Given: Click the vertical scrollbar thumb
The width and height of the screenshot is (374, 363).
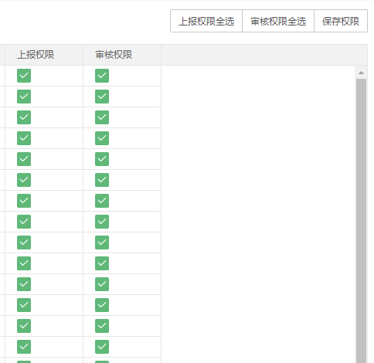Looking at the screenshot, I should coord(361,221).
